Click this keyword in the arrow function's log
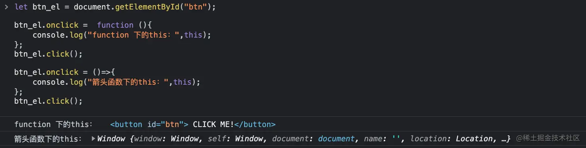Image resolution: width=586 pixels, height=148 pixels. [x=182, y=82]
